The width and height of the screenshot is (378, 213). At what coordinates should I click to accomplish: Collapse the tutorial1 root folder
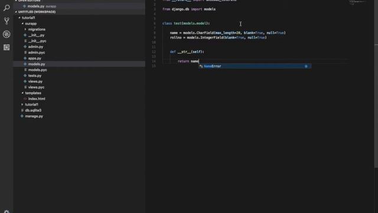point(19,18)
